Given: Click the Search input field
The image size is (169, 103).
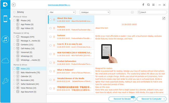Looking at the screenshot, I should pyautogui.click(x=152, y=12).
